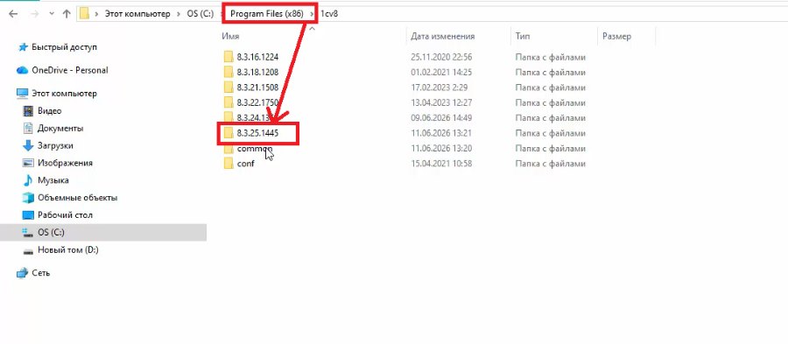Expand the chevron after Этот компьютер breadcrumb
The height and width of the screenshot is (344, 788).
click(179, 14)
